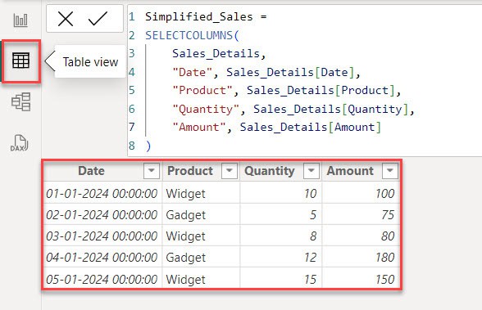Select the Gadget cell in 04-01-2024 row
482x310 pixels.
pyautogui.click(x=201, y=258)
